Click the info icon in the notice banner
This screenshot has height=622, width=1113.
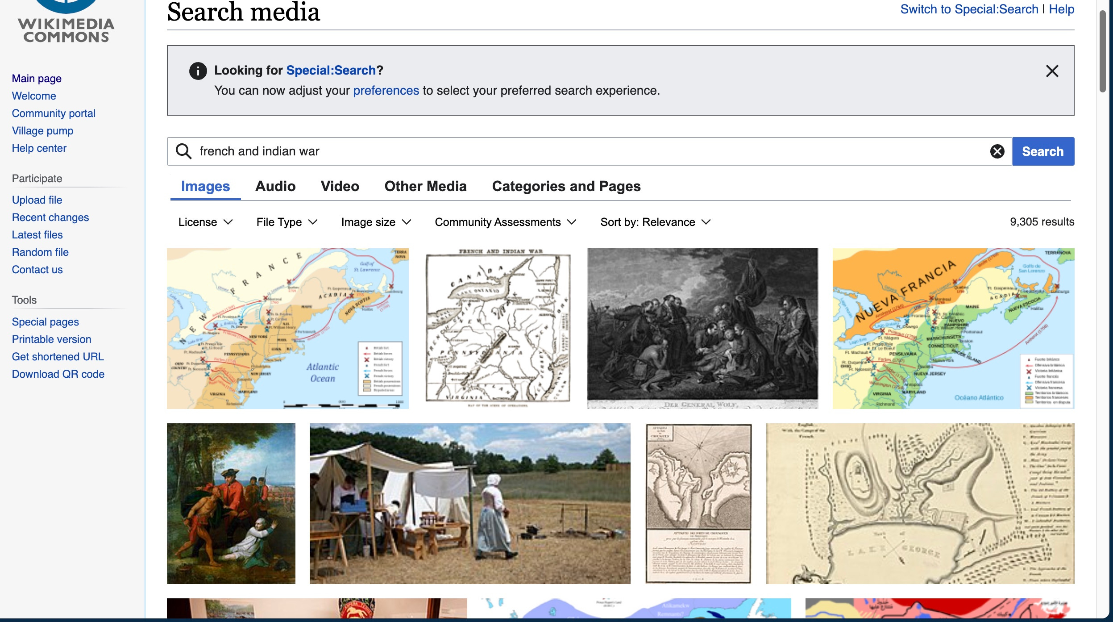[198, 71]
